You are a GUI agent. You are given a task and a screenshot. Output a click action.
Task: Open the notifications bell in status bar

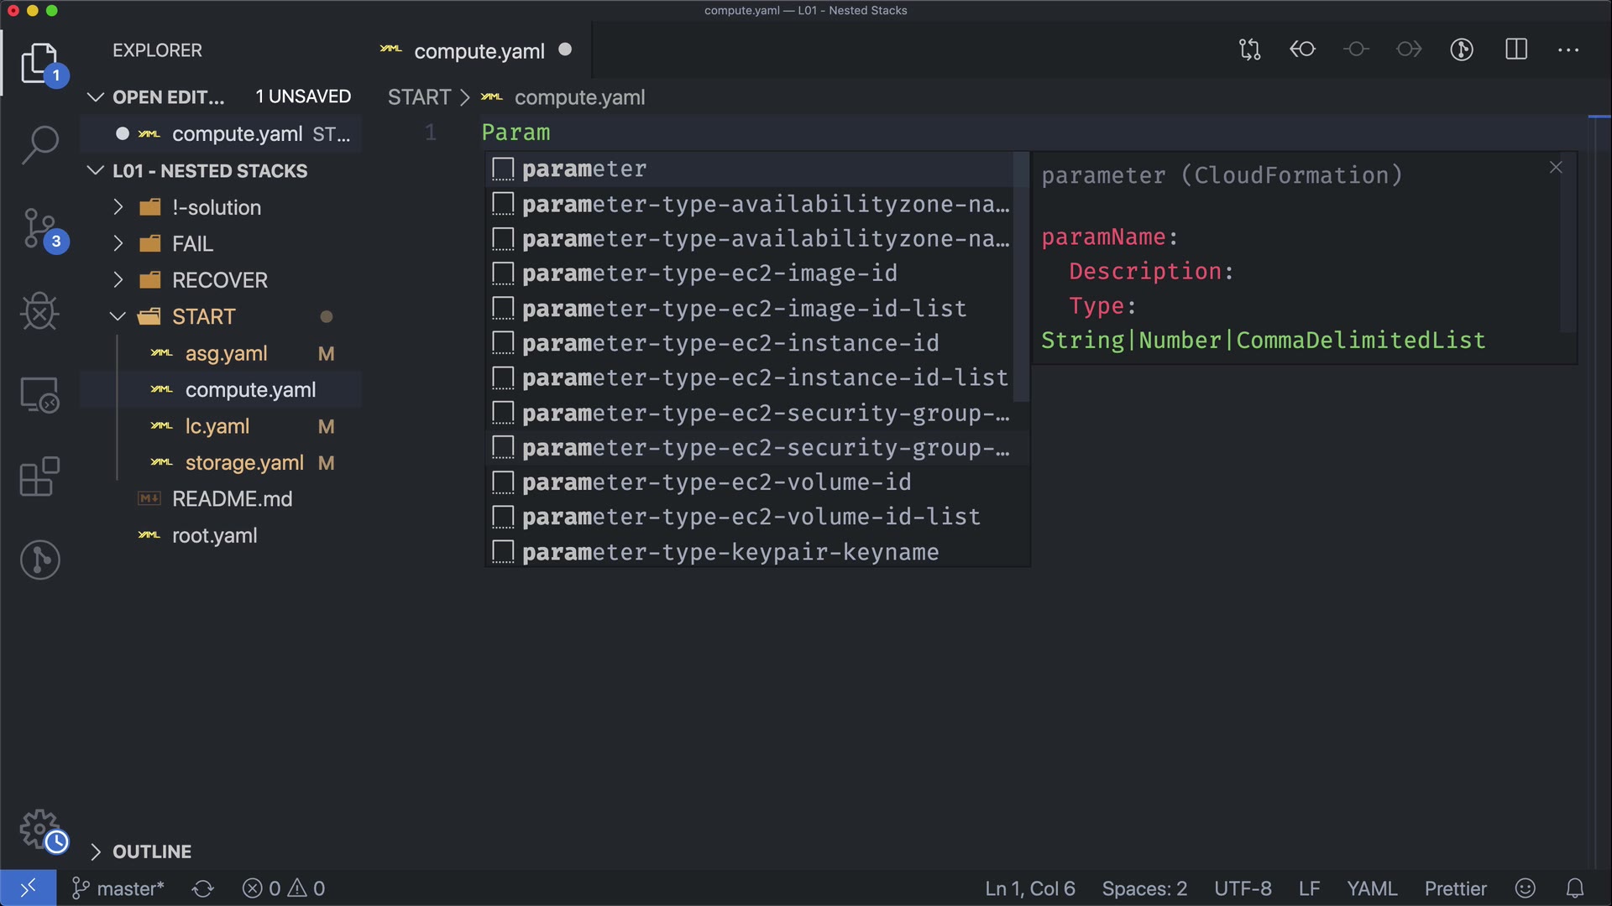[x=1575, y=888]
